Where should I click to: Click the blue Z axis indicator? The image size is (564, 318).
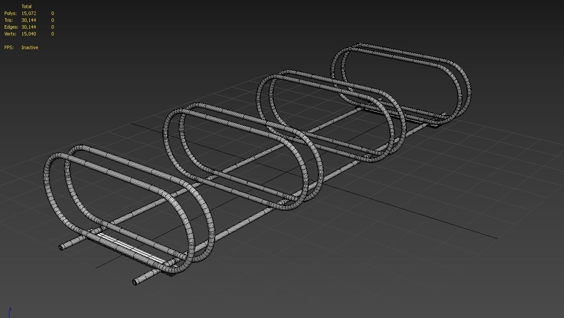click(9, 312)
